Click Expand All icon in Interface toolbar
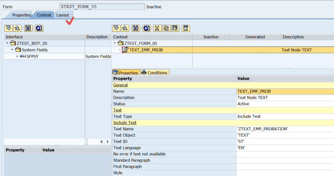This screenshot has width=334, height=176. click(8, 28)
